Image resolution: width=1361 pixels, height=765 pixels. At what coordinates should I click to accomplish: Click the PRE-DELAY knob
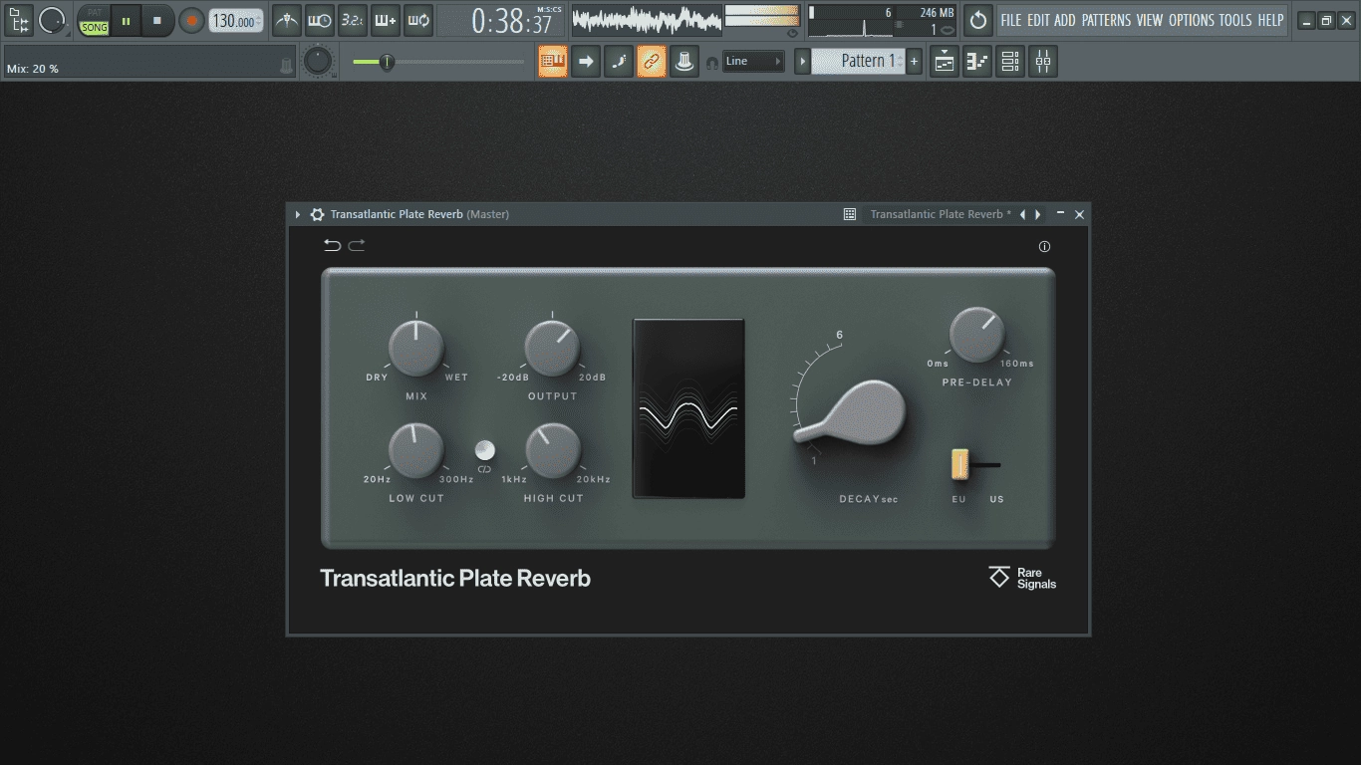click(x=976, y=335)
